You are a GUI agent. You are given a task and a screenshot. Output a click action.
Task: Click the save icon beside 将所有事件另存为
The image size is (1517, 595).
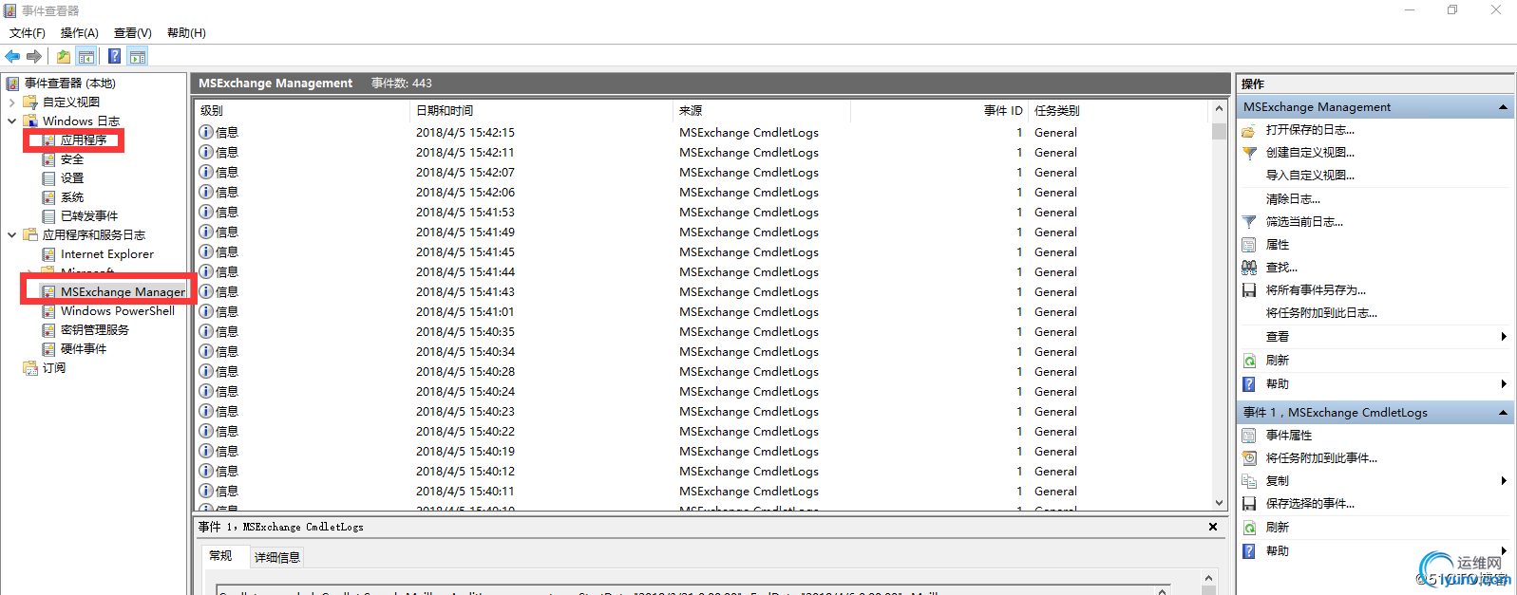click(1249, 290)
